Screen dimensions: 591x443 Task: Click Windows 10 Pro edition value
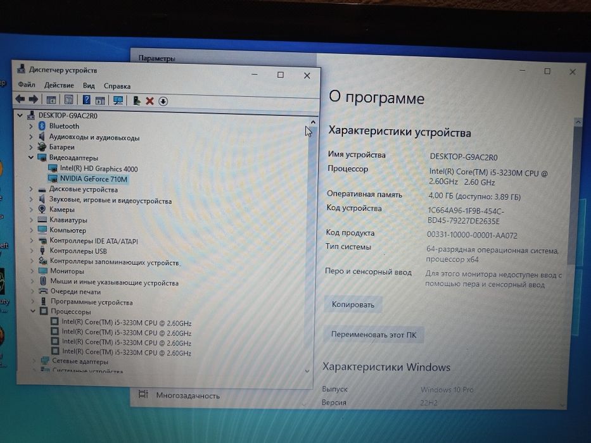[447, 389]
